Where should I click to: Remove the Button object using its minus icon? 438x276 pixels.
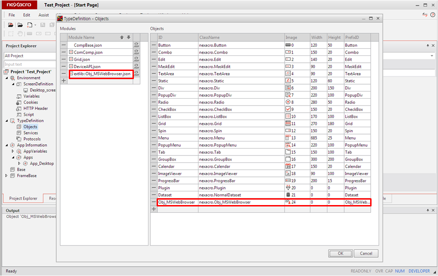coord(154,45)
